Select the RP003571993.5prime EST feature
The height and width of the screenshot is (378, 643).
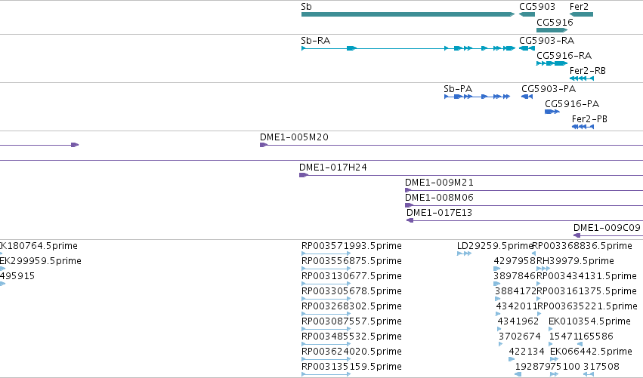click(x=326, y=254)
